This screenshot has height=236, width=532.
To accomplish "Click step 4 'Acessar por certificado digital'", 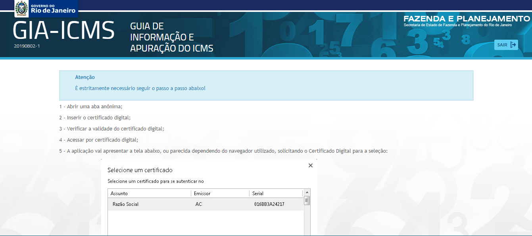I will [98, 140].
